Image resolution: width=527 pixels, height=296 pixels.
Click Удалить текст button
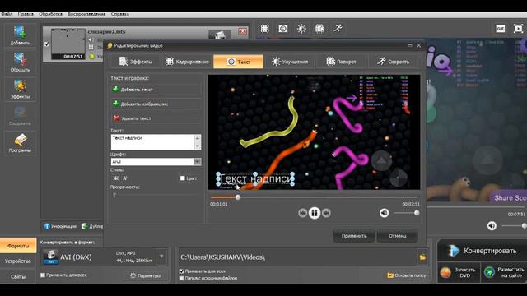click(x=156, y=118)
